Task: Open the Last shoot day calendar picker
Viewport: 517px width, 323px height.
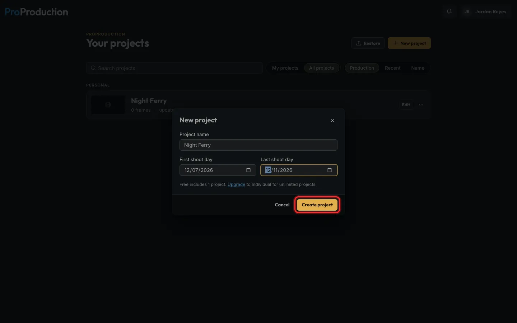Action: (330, 170)
